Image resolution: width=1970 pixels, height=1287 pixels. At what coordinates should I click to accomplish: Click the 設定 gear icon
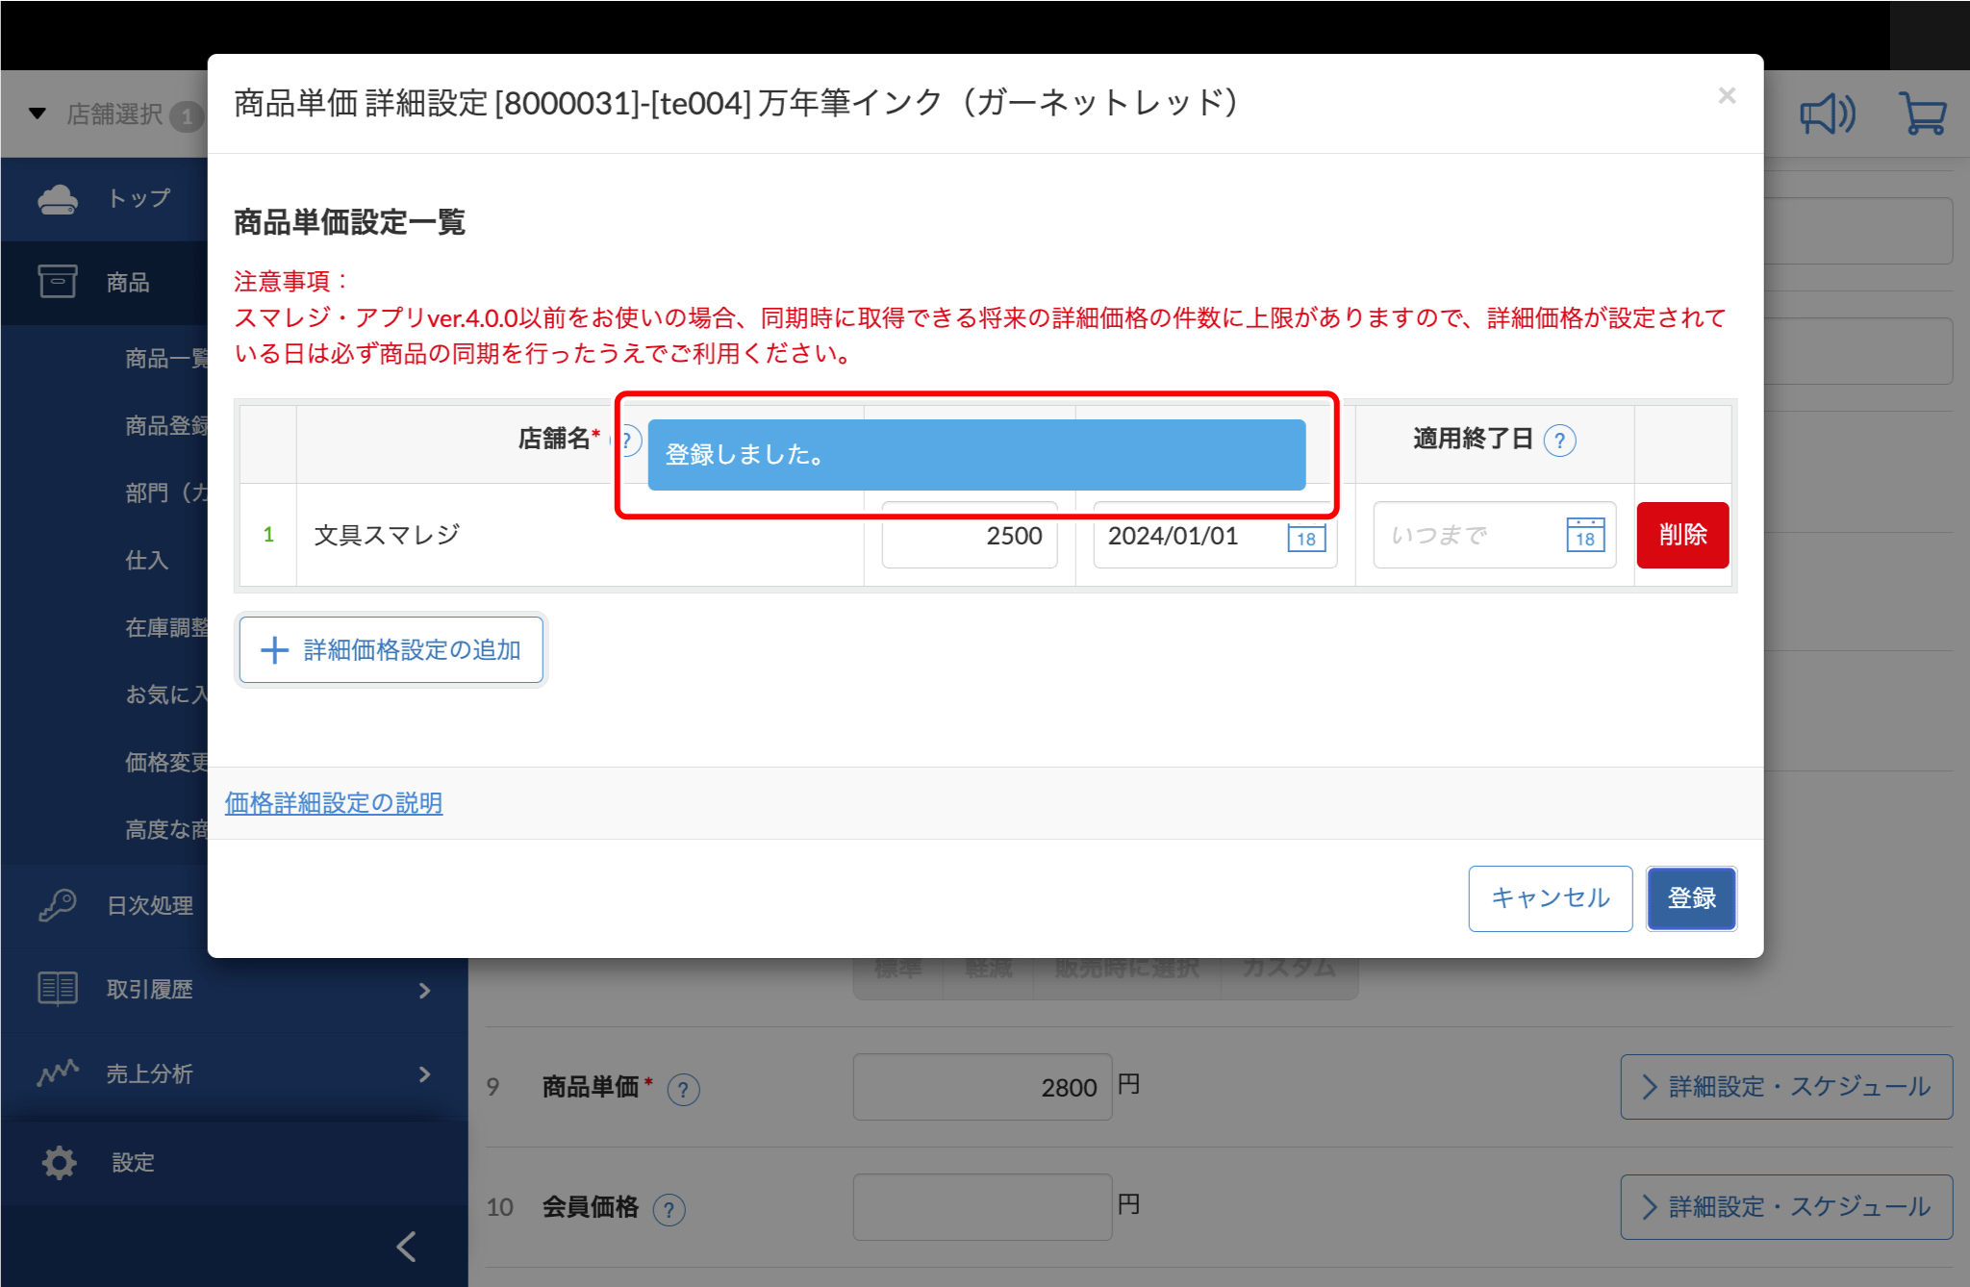(x=59, y=1162)
